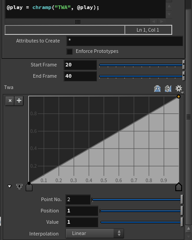Click the code editor scroll down arrow
Screen dimensions: 192x240
point(169,14)
